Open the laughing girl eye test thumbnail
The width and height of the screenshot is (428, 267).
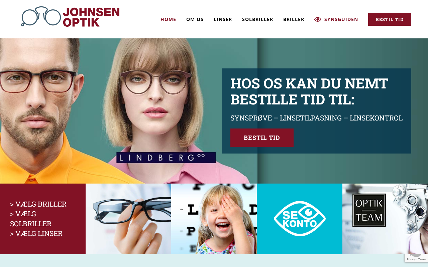[214, 219]
